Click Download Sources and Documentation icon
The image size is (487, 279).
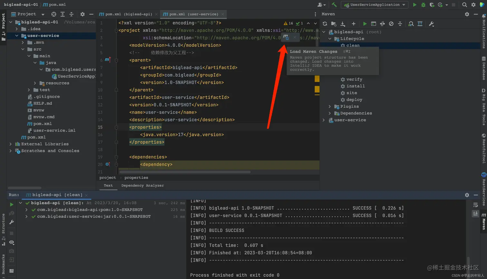click(343, 24)
